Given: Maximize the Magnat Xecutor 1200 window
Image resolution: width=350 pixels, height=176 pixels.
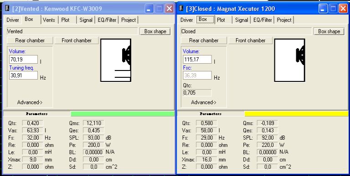Looking at the screenshot, I should 333,9.
